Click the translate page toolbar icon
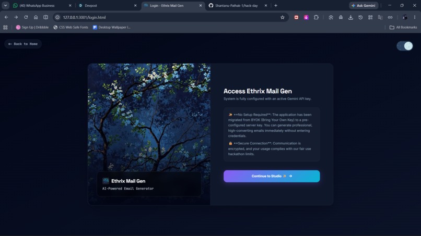Image resolution: width=421 pixels, height=236 pixels. [x=380, y=17]
